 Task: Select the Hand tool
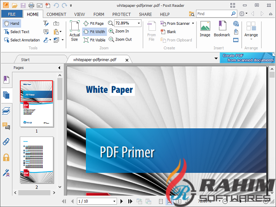point(12,23)
